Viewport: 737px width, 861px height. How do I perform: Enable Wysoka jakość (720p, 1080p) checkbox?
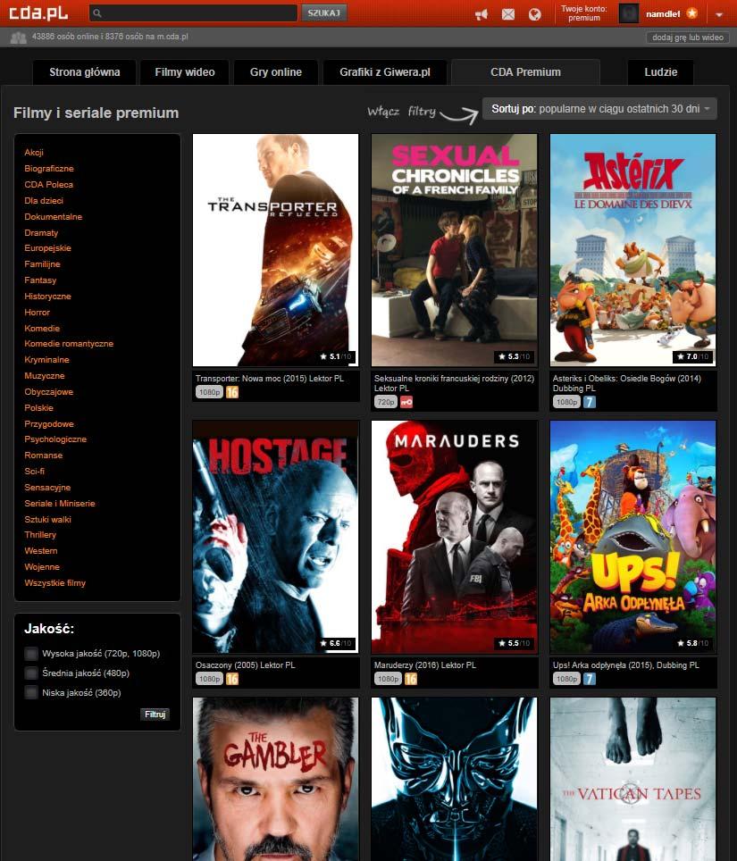click(30, 654)
